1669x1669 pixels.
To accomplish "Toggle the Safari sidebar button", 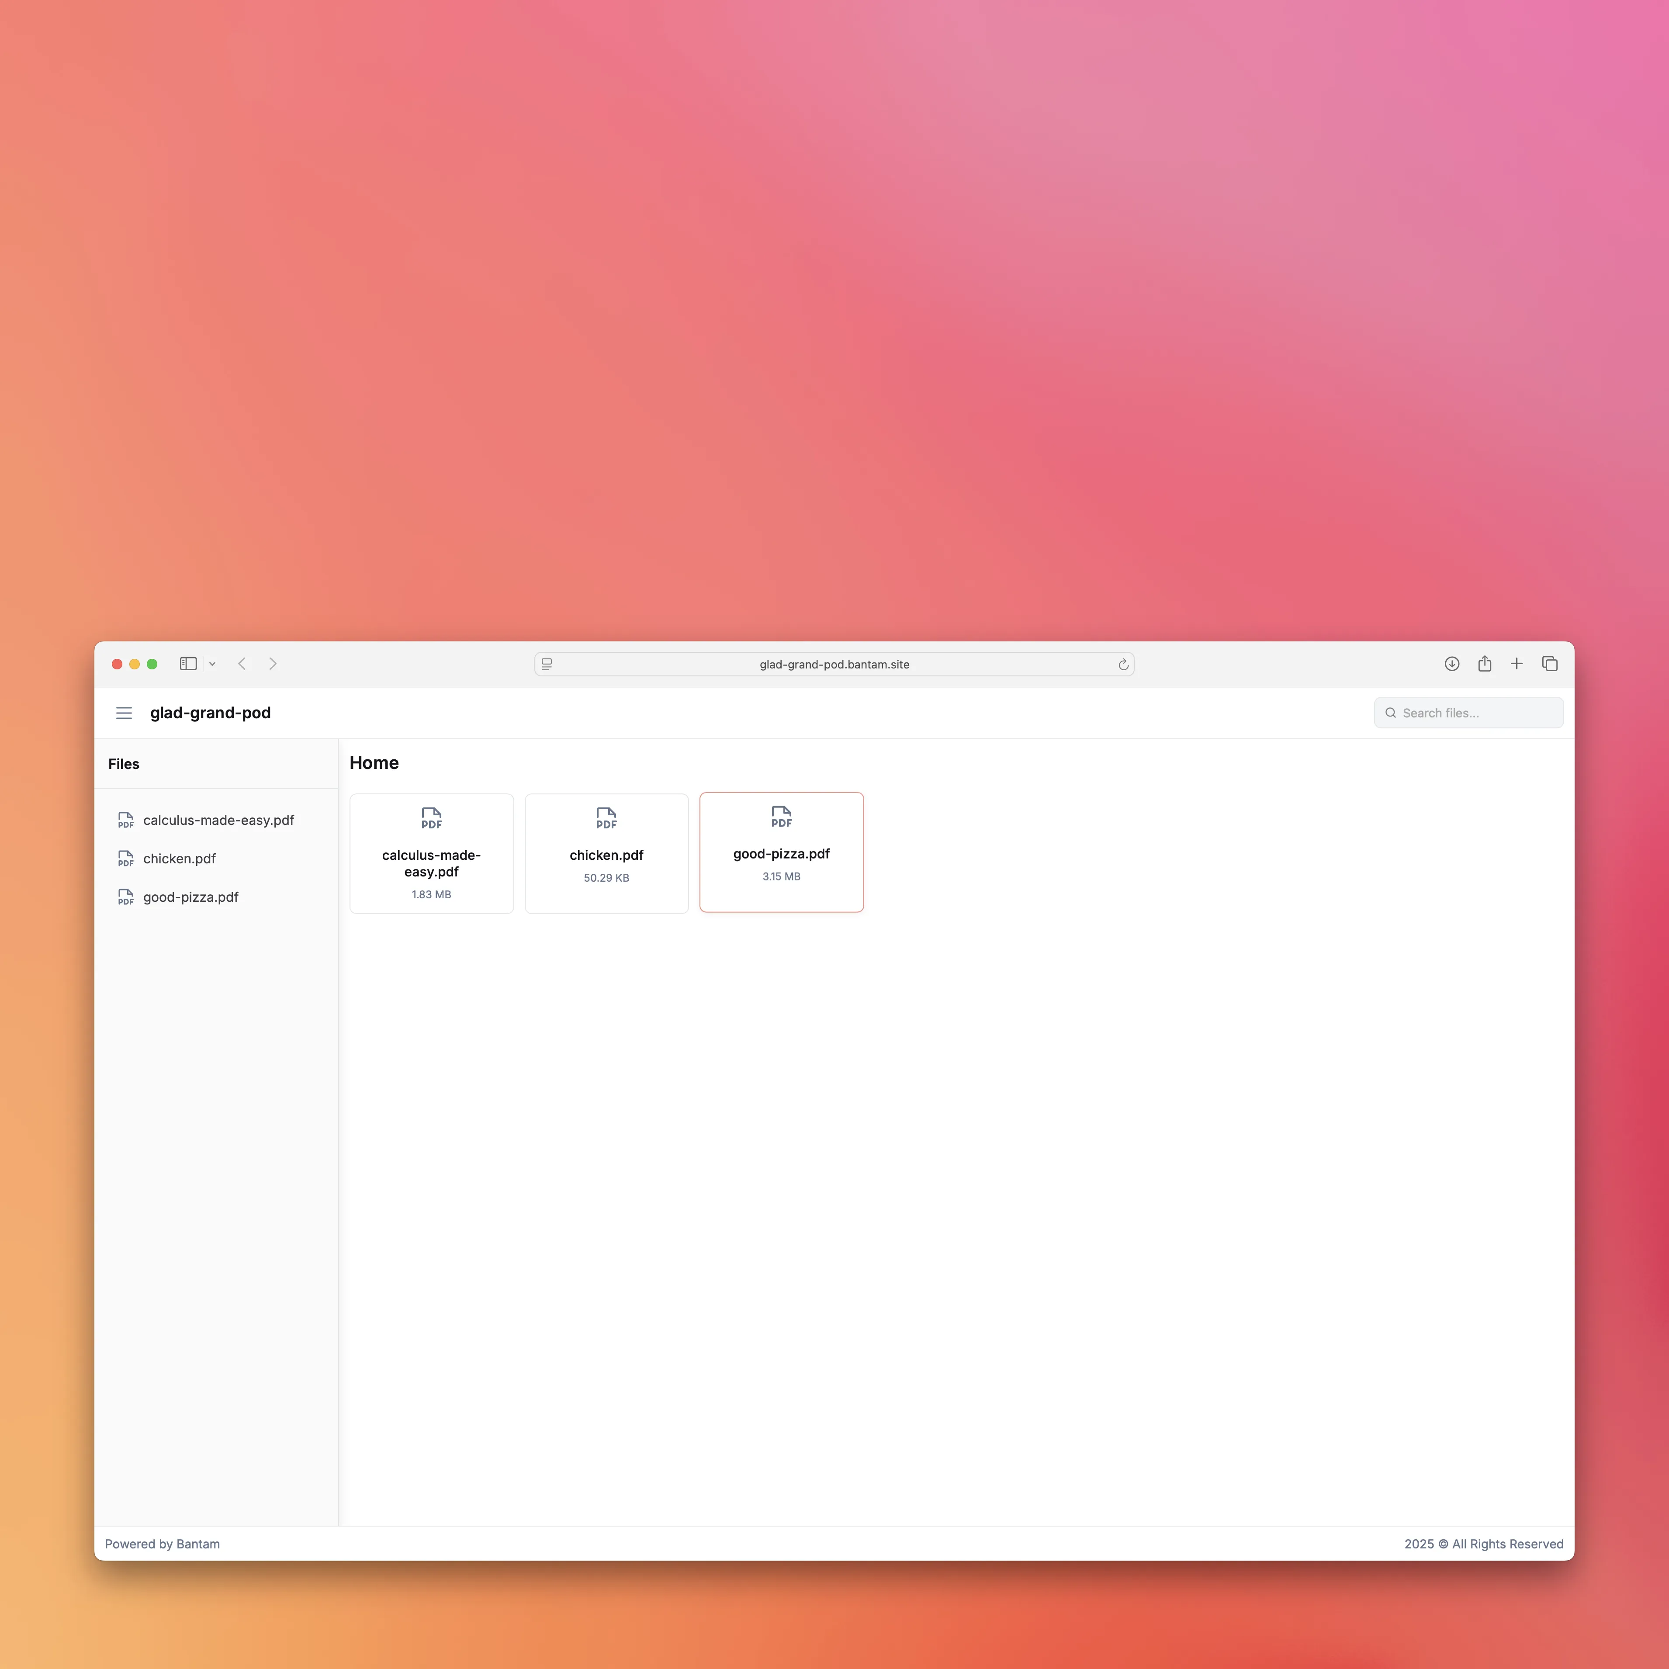I will (x=188, y=664).
